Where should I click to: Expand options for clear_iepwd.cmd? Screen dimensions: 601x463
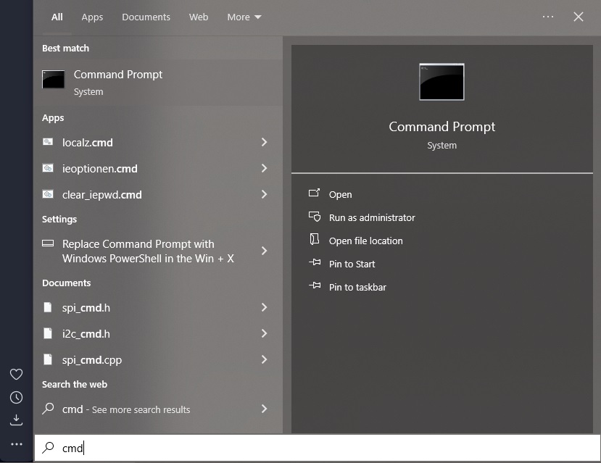pos(264,194)
